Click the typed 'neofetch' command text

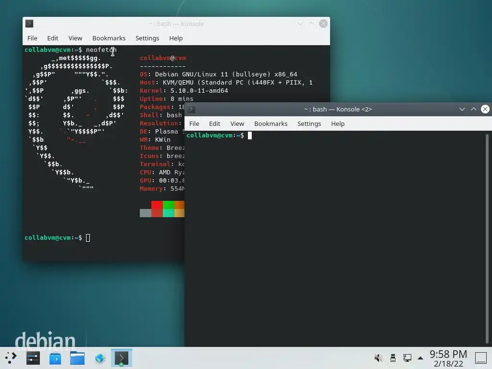[101, 49]
